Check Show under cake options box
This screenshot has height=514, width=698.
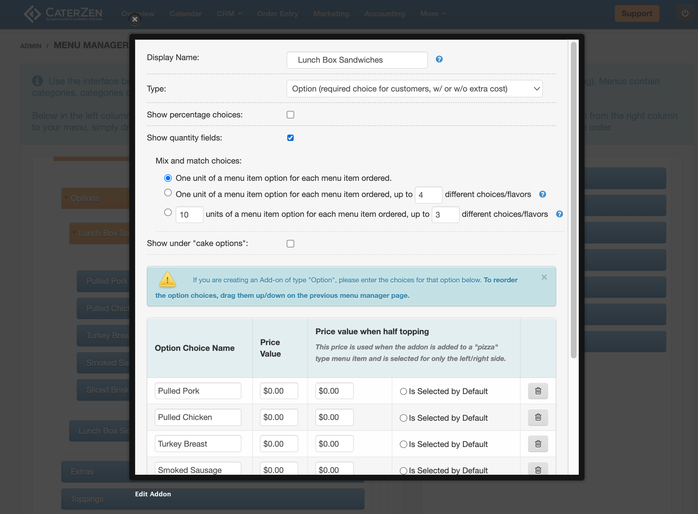(x=290, y=244)
